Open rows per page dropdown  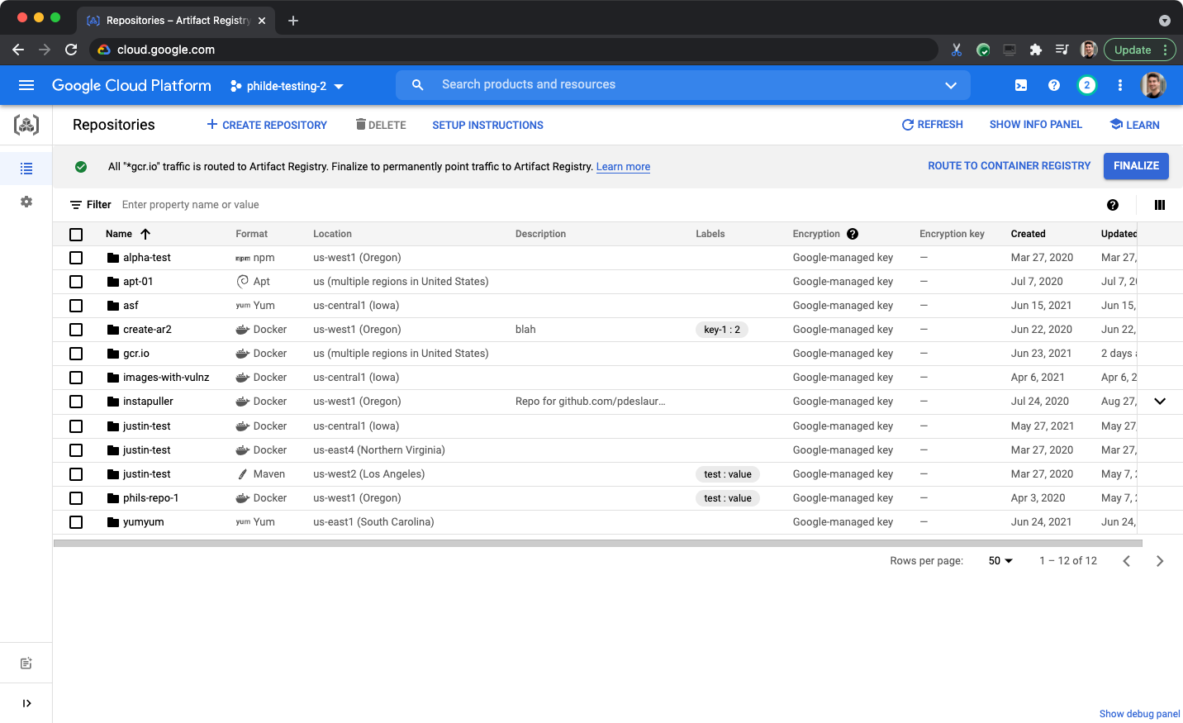(1000, 561)
